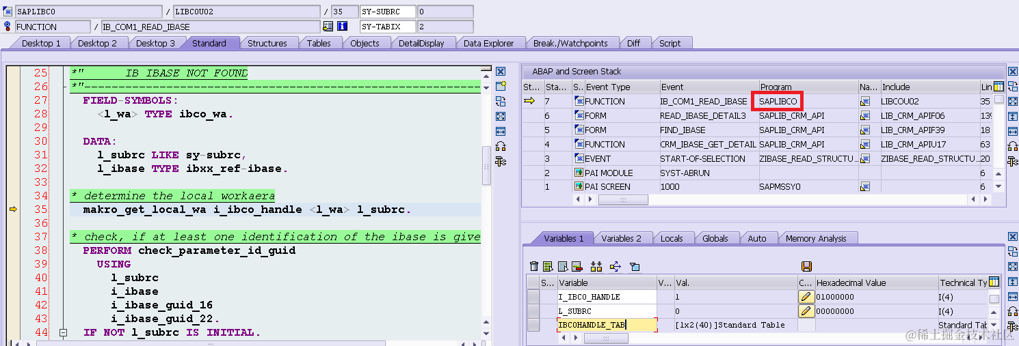The width and height of the screenshot is (1019, 346).
Task: Click new tool icon beside source editor
Action: tap(501, 86)
